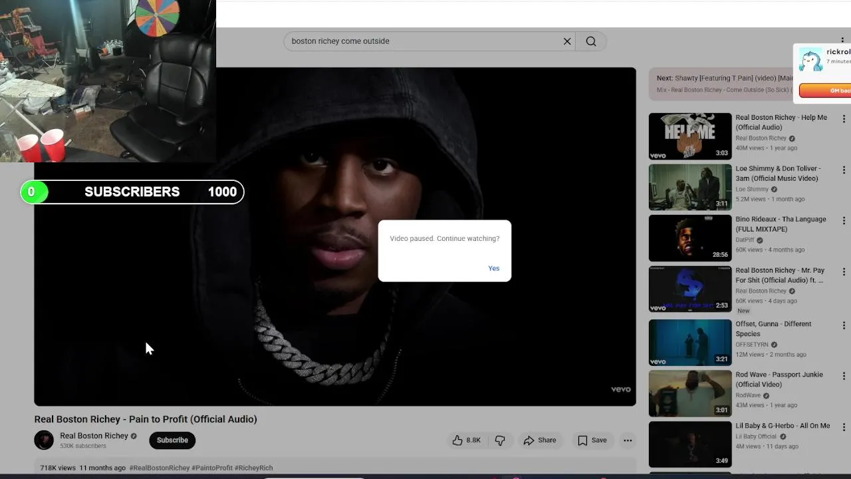This screenshot has width=851, height=479.
Task: Open Rod Wave Passport Junkie thumbnail
Action: pyautogui.click(x=690, y=394)
